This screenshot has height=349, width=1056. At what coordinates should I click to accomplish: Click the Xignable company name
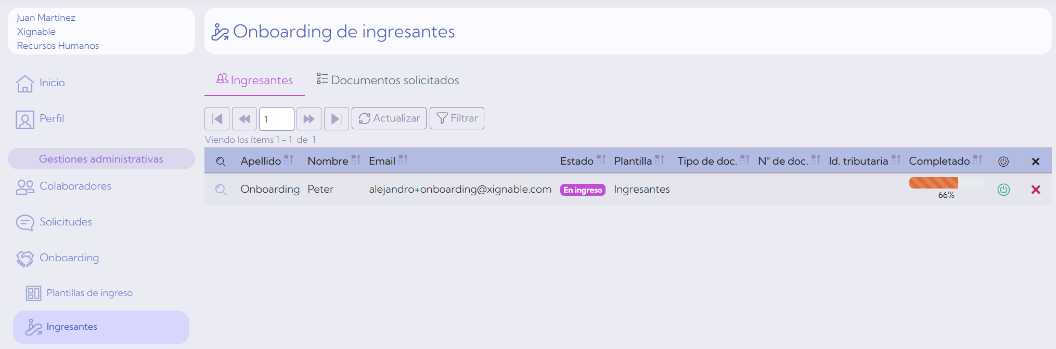click(x=36, y=32)
